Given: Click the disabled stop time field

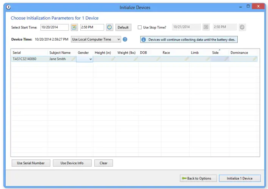Looking at the screenshot, I should tap(225, 27).
